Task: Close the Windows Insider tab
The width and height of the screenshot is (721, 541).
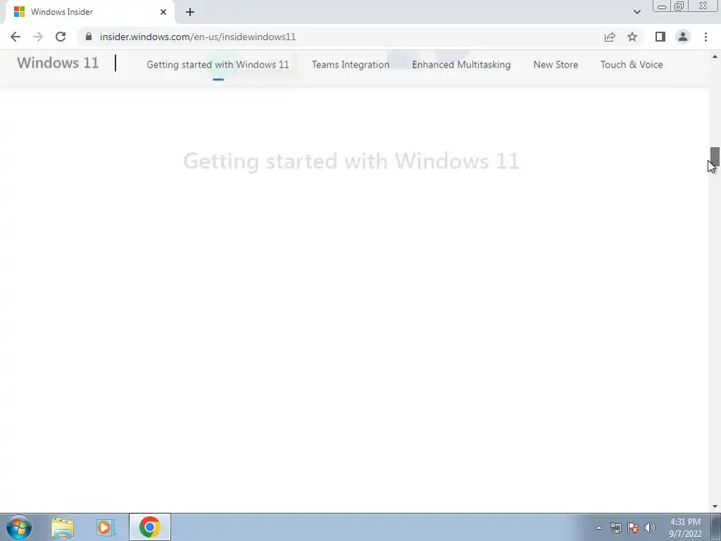Action: coord(163,12)
